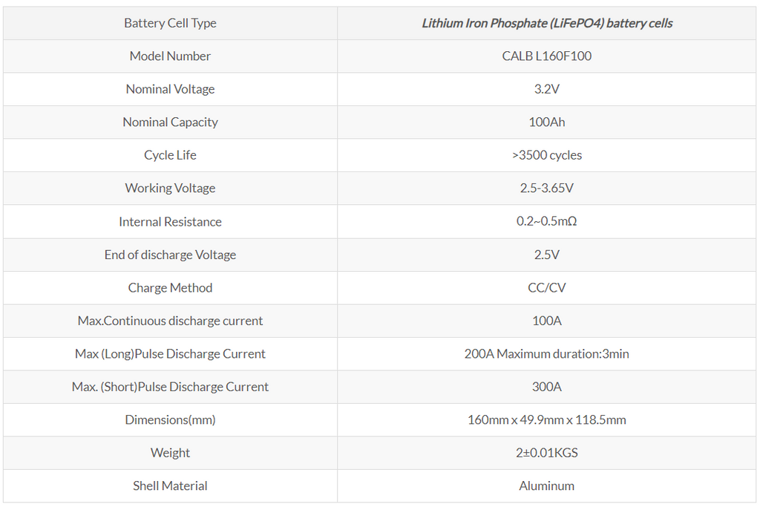This screenshot has height=507, width=760.
Task: Select the Lithium Iron Phosphate battery cells text
Action: (x=547, y=23)
